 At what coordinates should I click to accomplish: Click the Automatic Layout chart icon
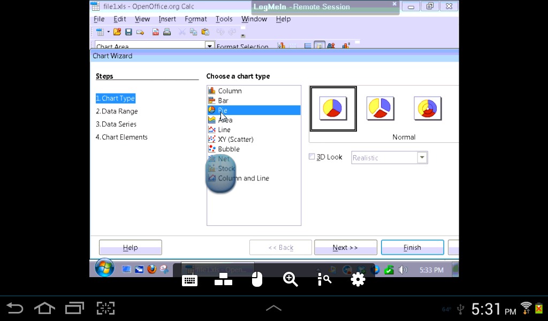pos(346,45)
